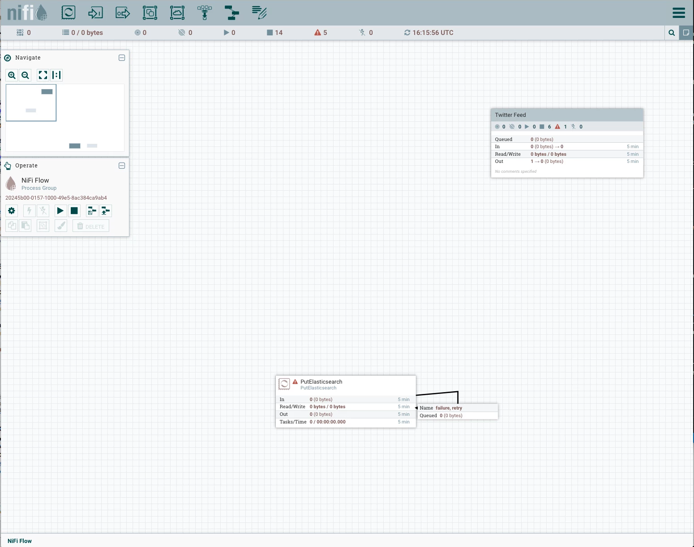694x547 pixels.
Task: Click the stopped components count 14
Action: (x=275, y=33)
